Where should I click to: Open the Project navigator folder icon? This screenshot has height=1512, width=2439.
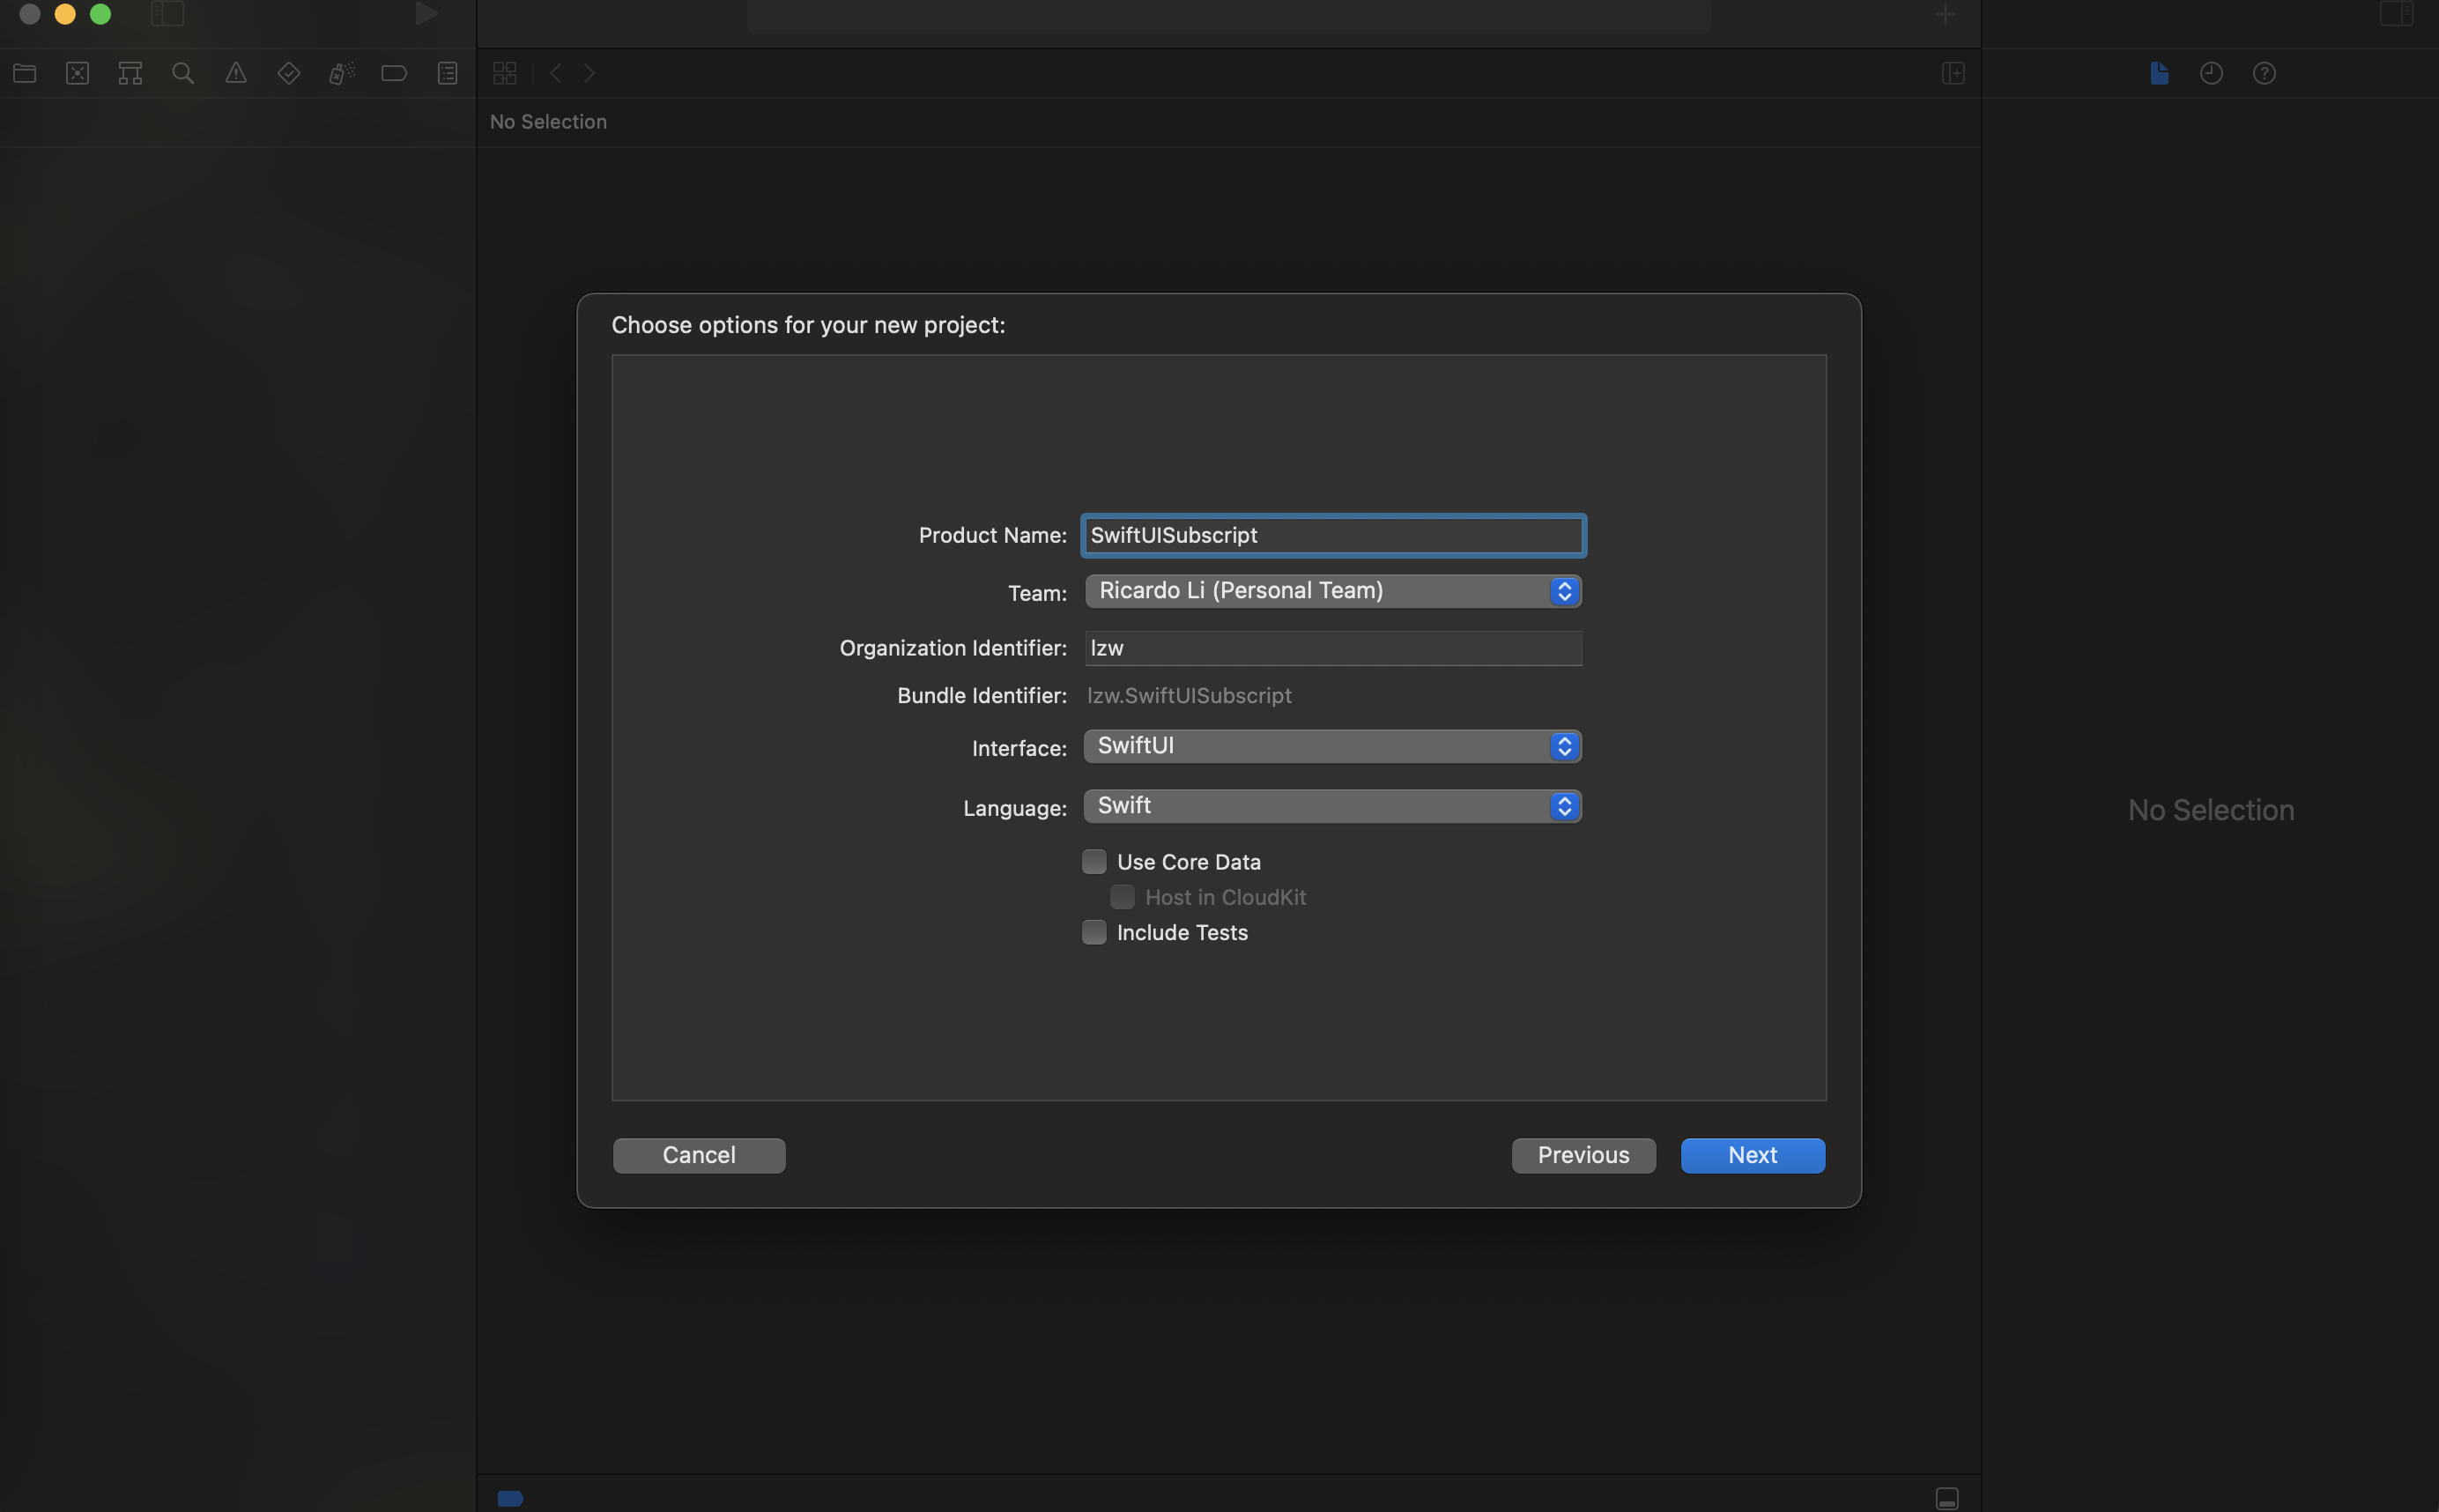[25, 73]
